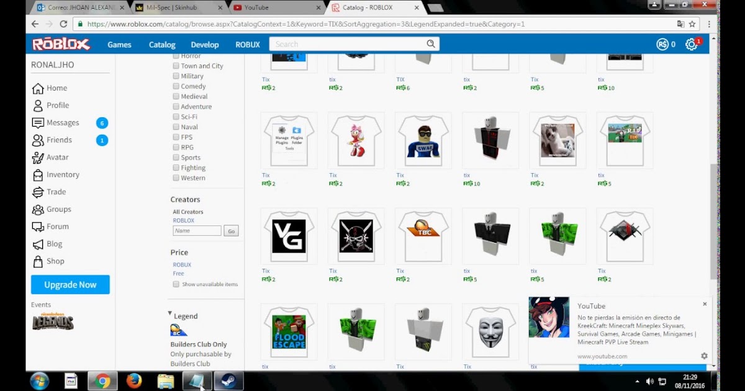Launch Firefox from the taskbar
The image size is (745, 391).
pos(133,380)
